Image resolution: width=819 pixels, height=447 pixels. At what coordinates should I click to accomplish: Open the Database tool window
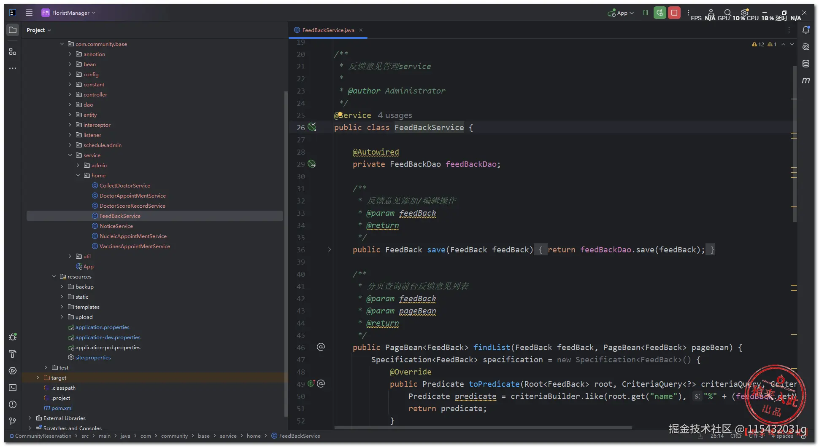point(805,64)
